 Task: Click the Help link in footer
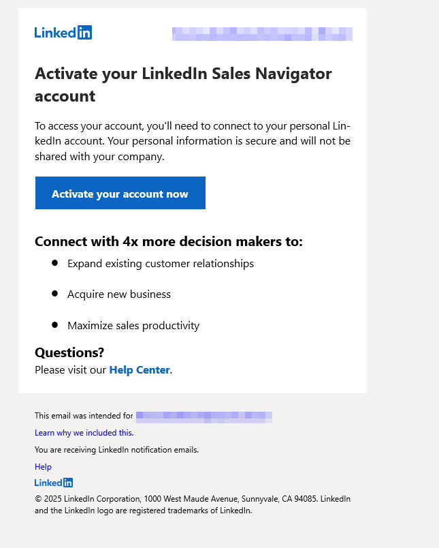[43, 467]
